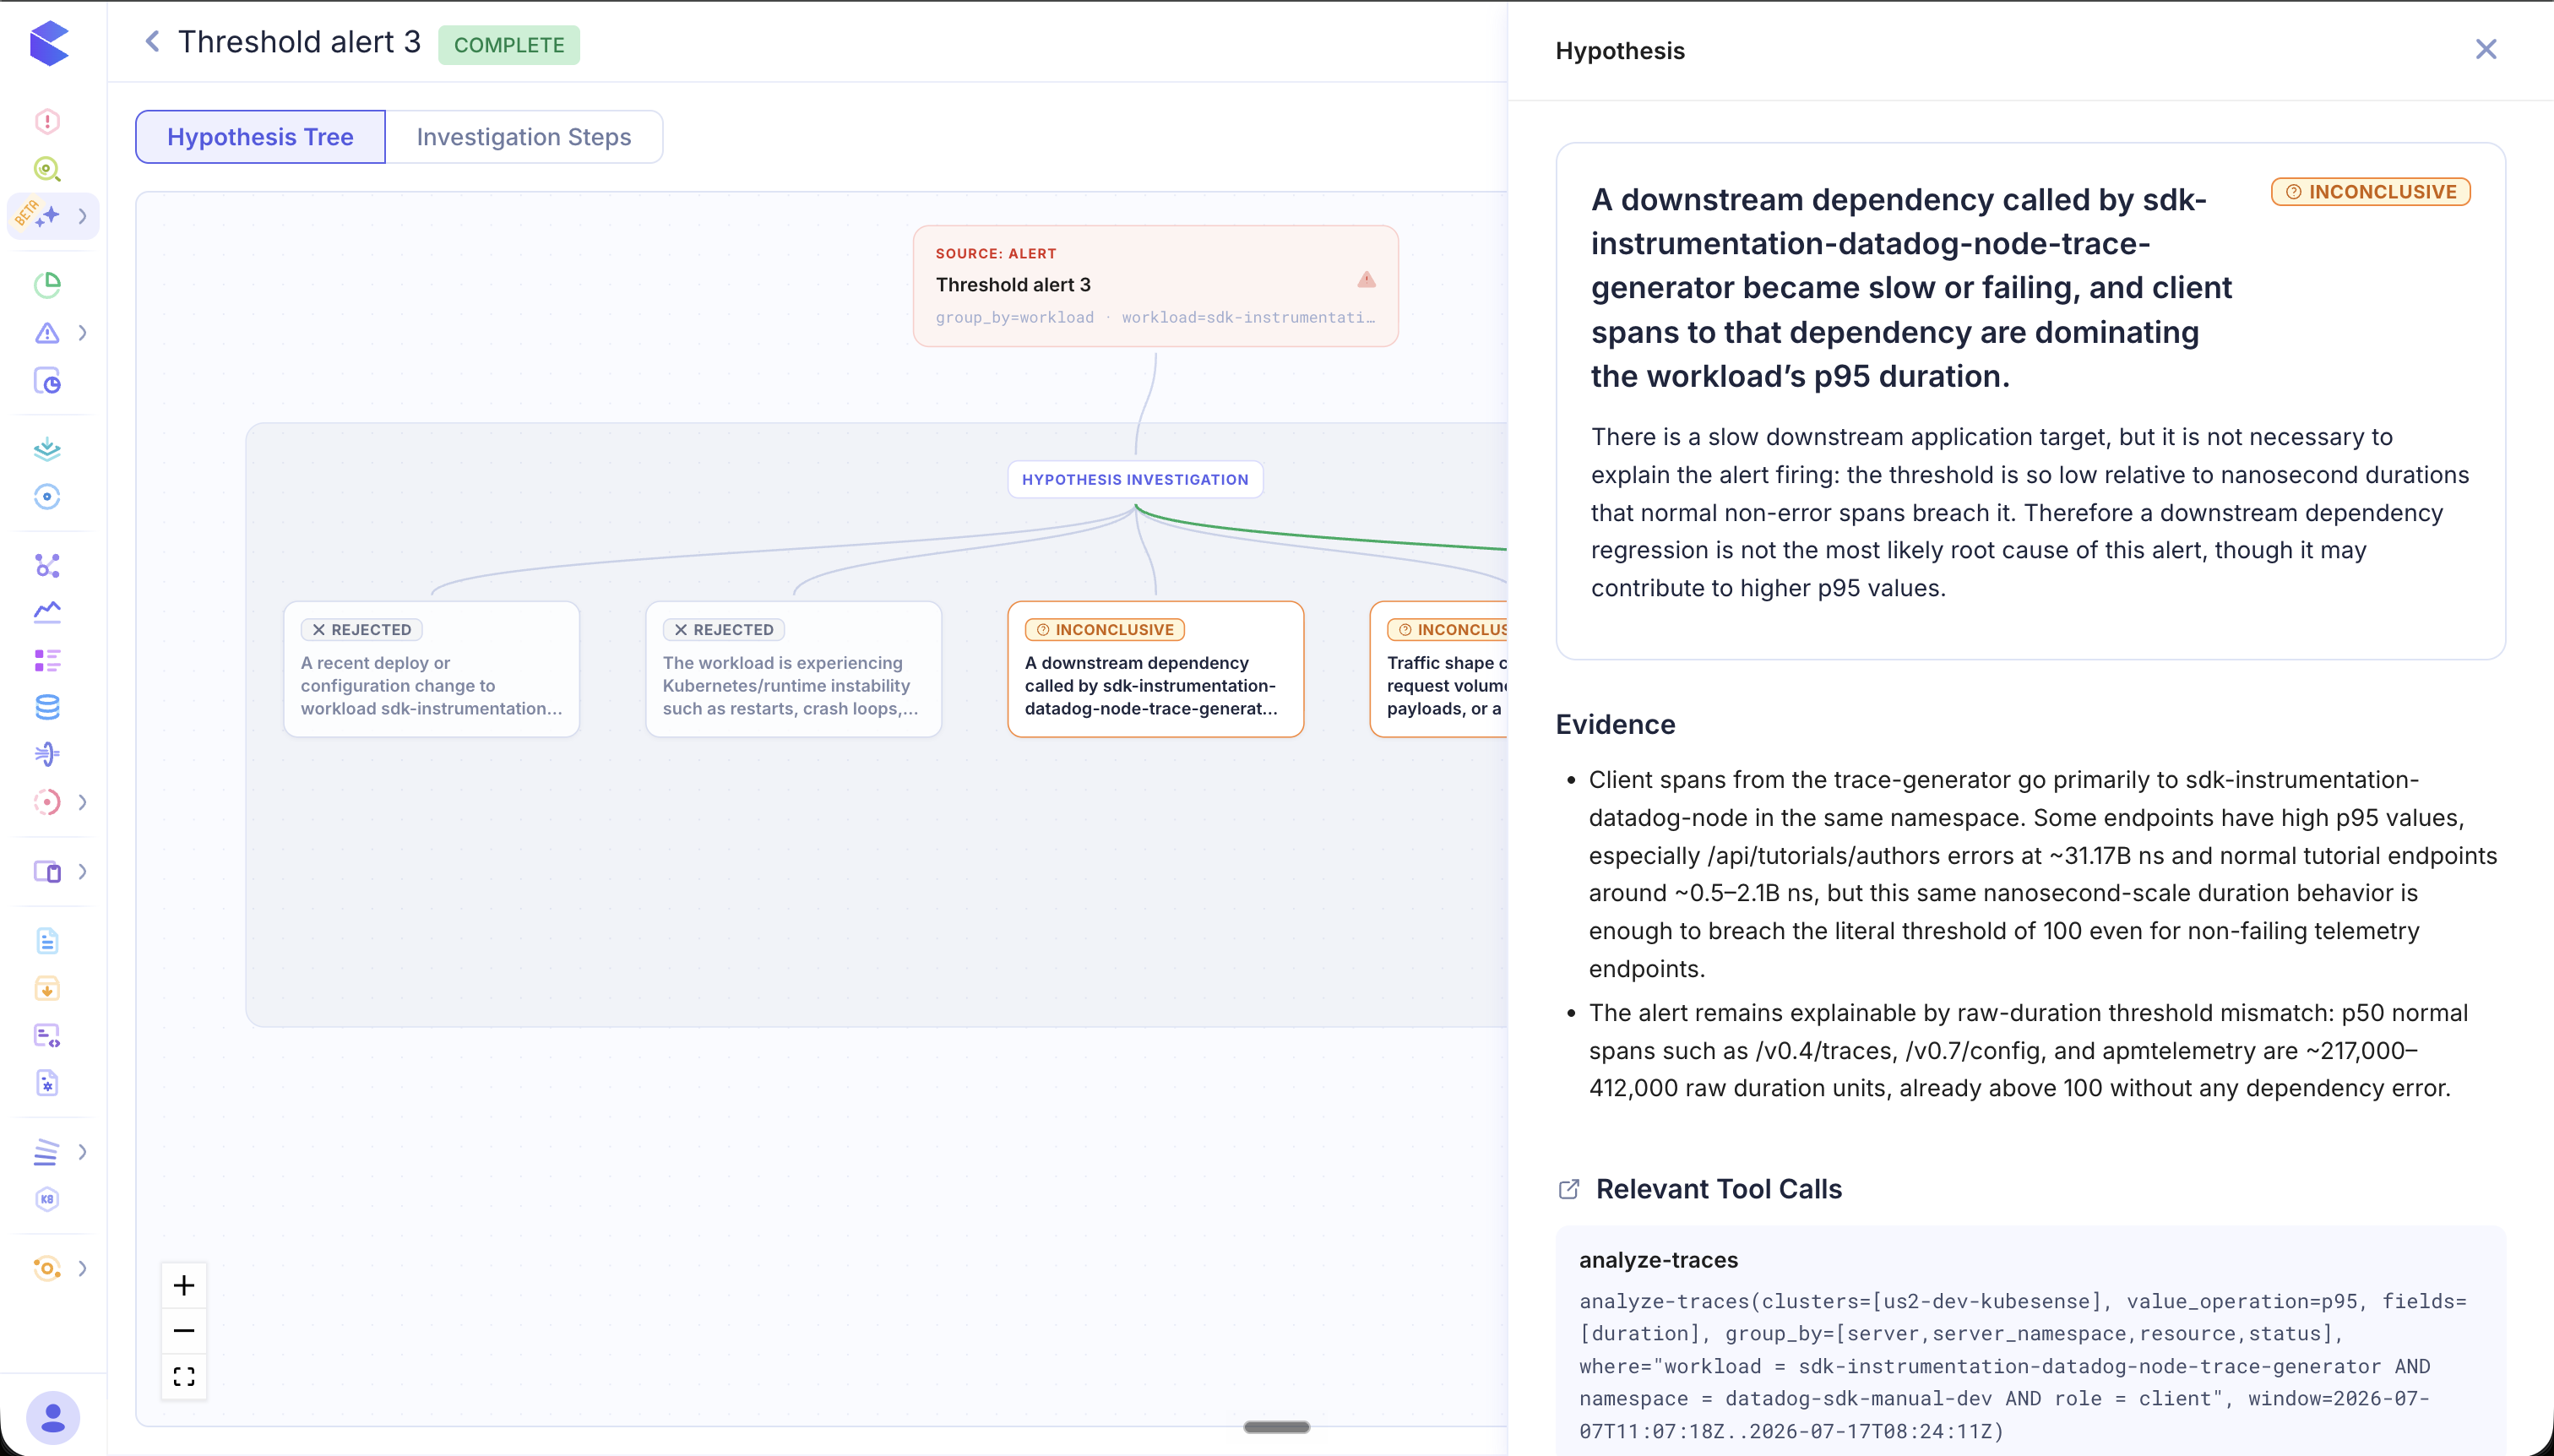Switch to the Investigation Steps tab
This screenshot has width=2554, height=1456.
pos(524,137)
